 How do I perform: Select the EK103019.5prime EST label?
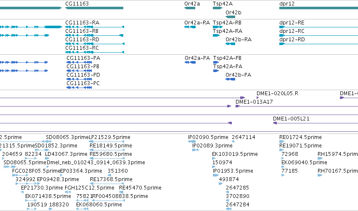pyautogui.click(x=235, y=154)
